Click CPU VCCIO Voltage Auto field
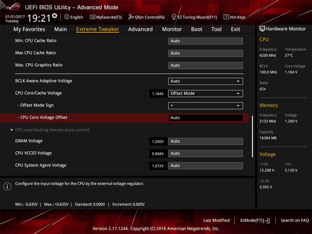The height and width of the screenshot is (234, 312). click(205, 153)
